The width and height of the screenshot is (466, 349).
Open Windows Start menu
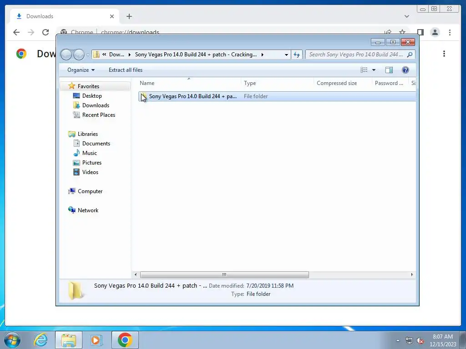point(12,340)
